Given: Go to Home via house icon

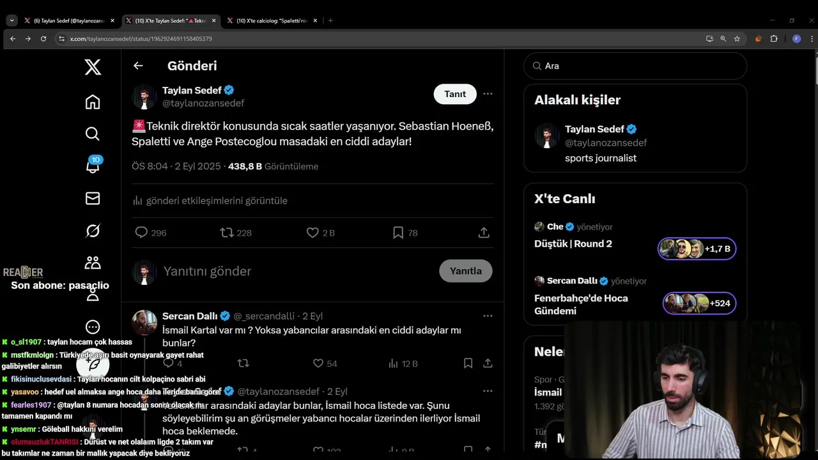Looking at the screenshot, I should (x=93, y=102).
